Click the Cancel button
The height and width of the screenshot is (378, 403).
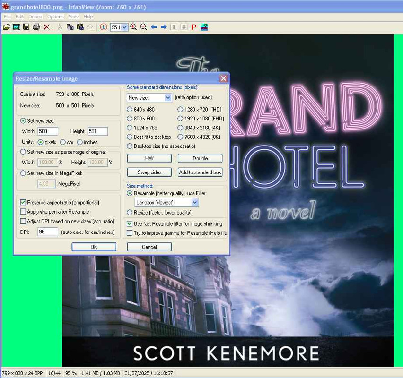coord(149,247)
